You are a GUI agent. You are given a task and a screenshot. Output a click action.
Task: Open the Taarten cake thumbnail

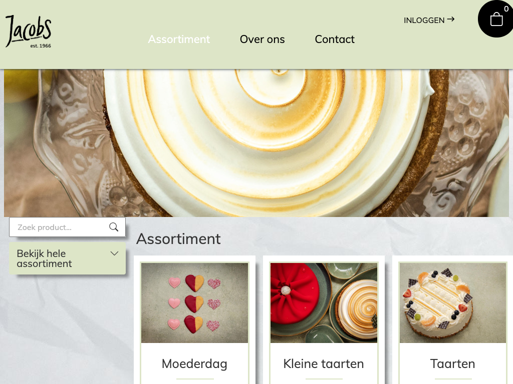453,302
